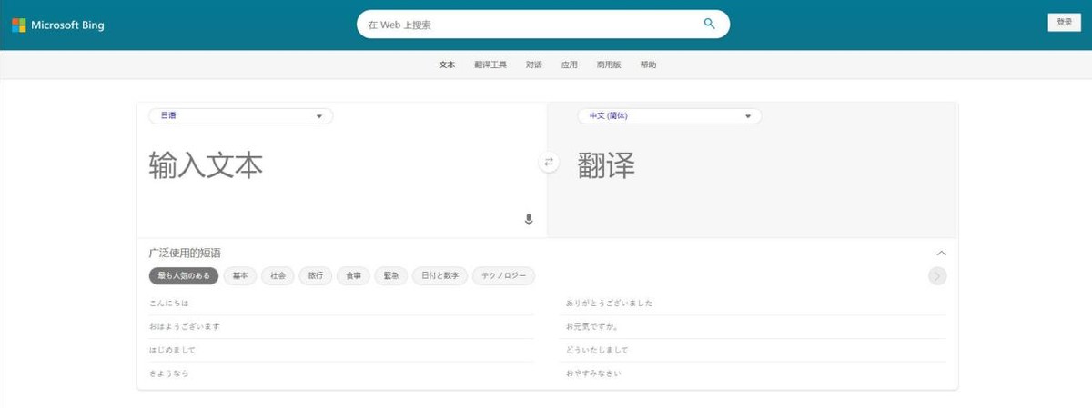Image resolution: width=1092 pixels, height=408 pixels.
Task: Click the phrase どういたしまして
Action: (597, 351)
